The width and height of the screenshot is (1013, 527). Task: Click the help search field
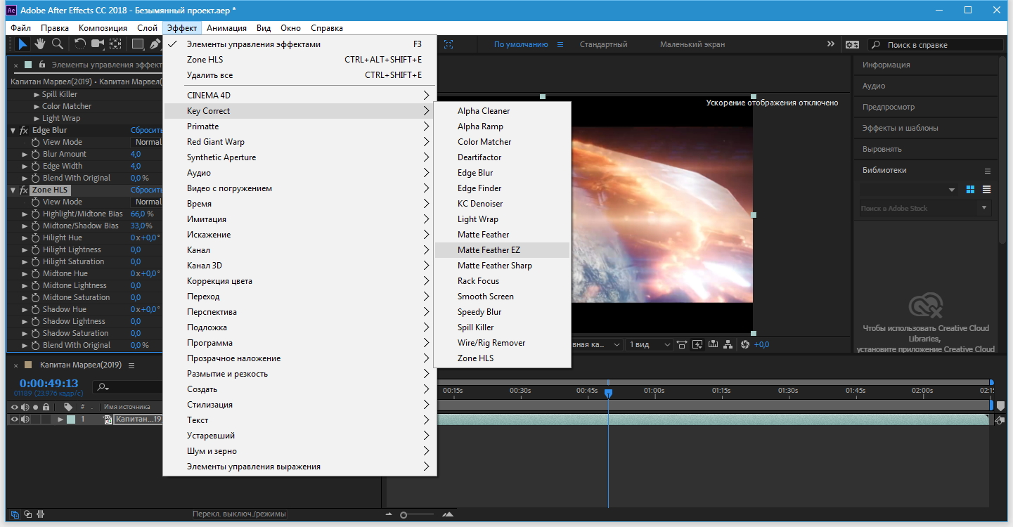[936, 44]
